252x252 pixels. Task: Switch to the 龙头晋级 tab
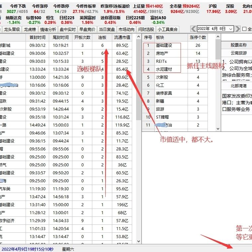[12, 29]
